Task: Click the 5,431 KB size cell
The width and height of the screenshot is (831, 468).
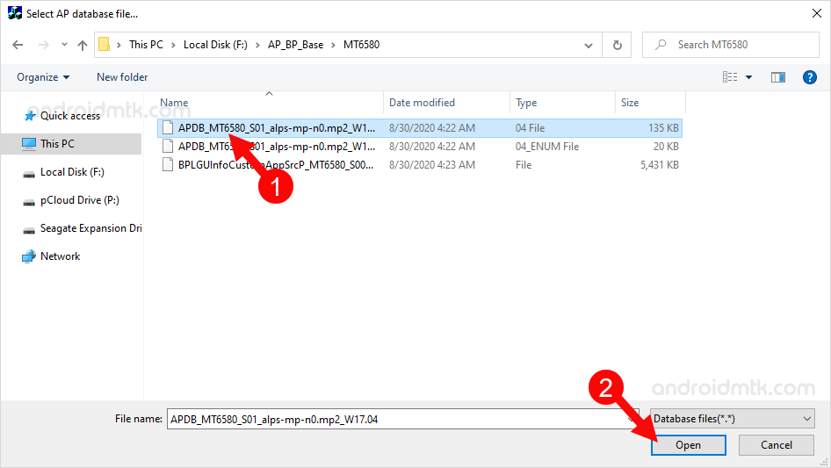Action: tap(660, 165)
